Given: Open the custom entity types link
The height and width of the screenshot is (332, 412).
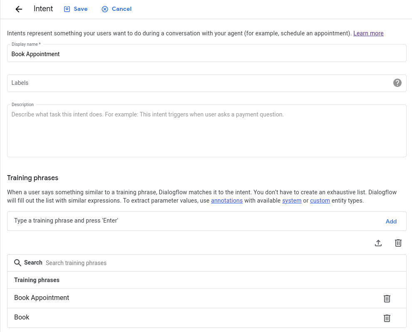Looking at the screenshot, I should tap(320, 201).
